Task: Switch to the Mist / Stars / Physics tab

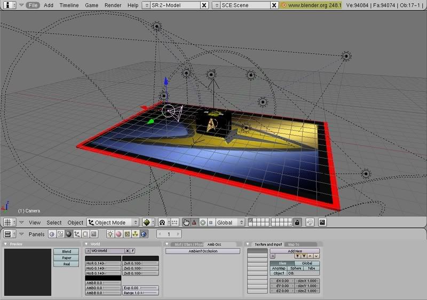Action: click(x=188, y=244)
